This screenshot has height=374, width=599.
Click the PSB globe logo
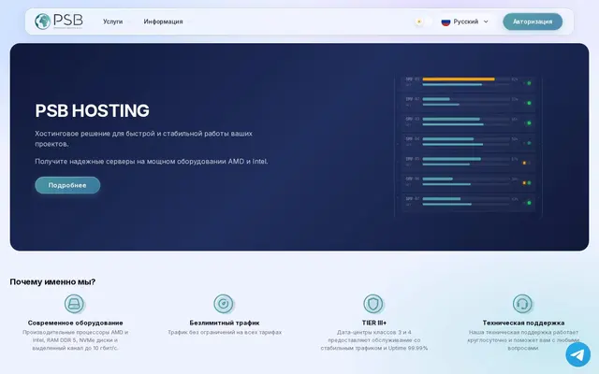pos(59,22)
